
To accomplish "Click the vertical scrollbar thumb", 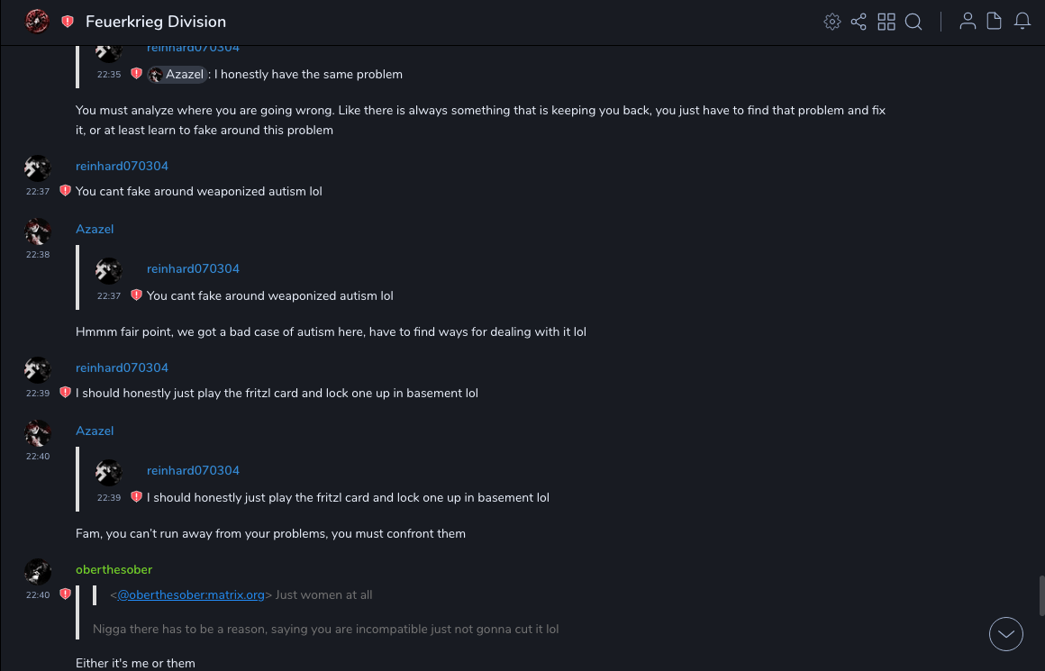I will 1040,595.
